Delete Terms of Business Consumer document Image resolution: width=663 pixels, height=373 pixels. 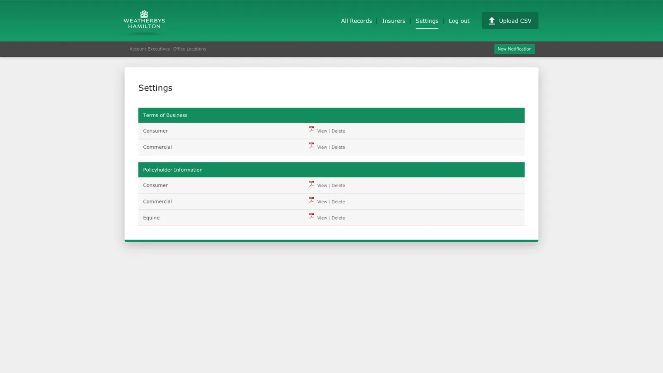pyautogui.click(x=338, y=131)
